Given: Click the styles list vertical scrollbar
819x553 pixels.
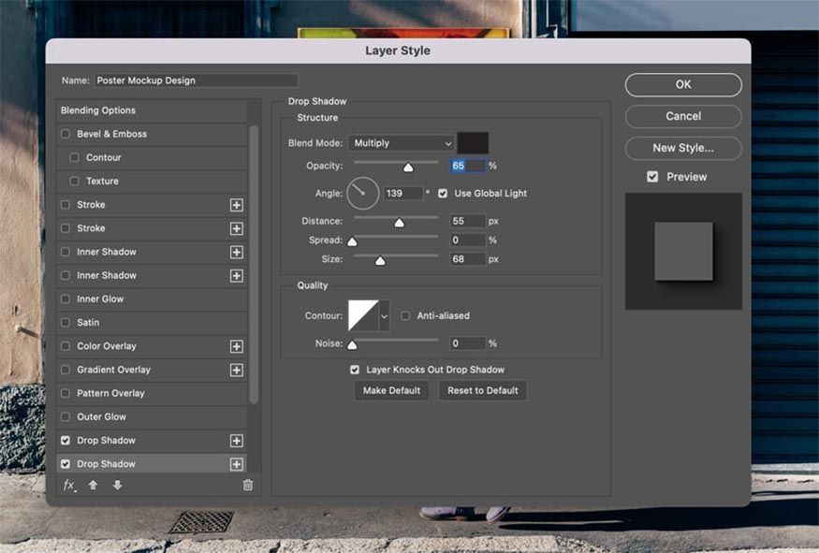Looking at the screenshot, I should (254, 265).
